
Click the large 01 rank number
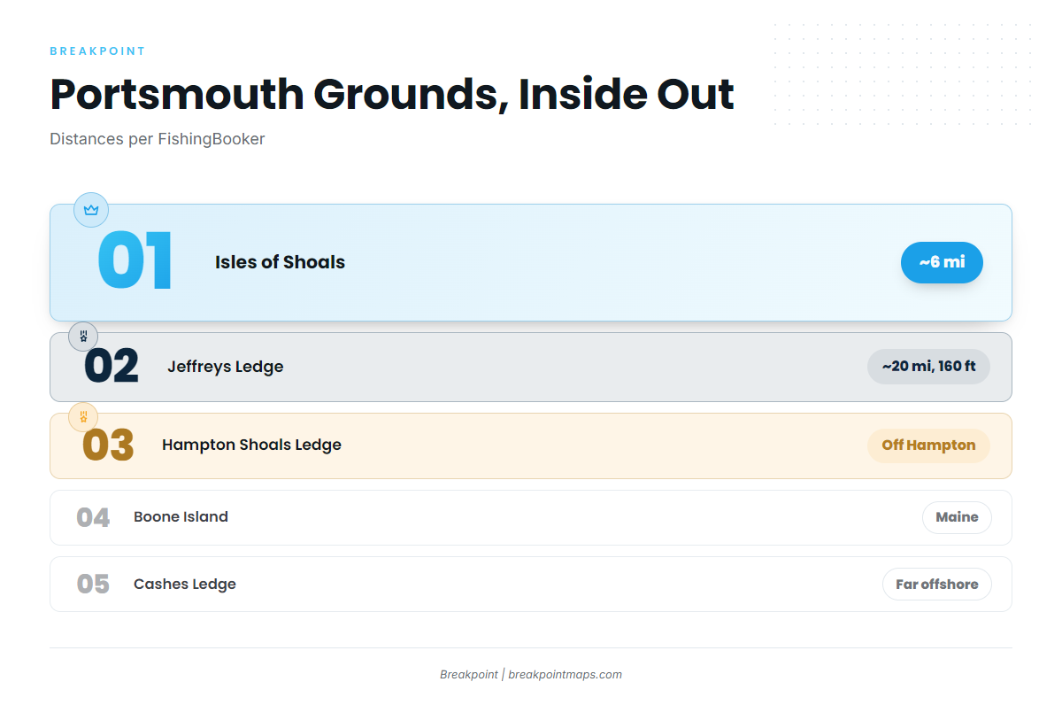click(x=135, y=261)
